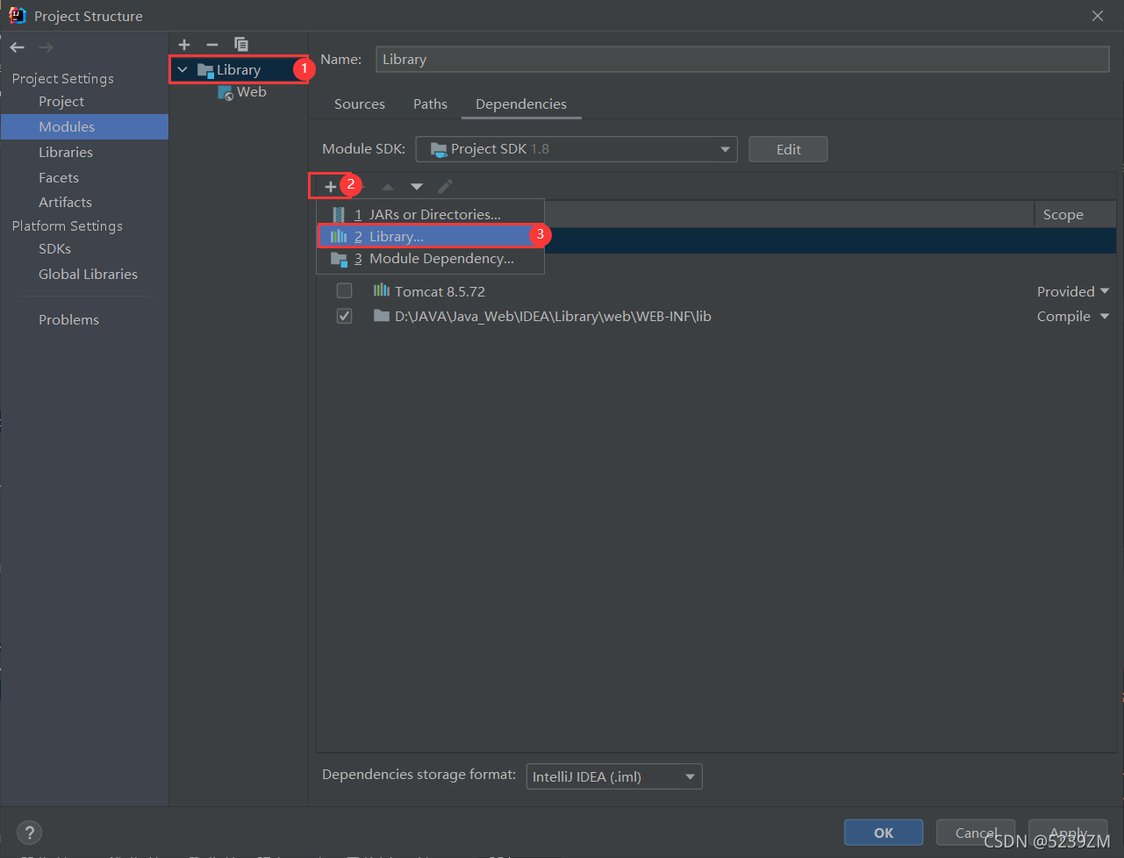Move dependency up with the up arrow
Viewport: 1124px width, 858px height.
coord(388,187)
